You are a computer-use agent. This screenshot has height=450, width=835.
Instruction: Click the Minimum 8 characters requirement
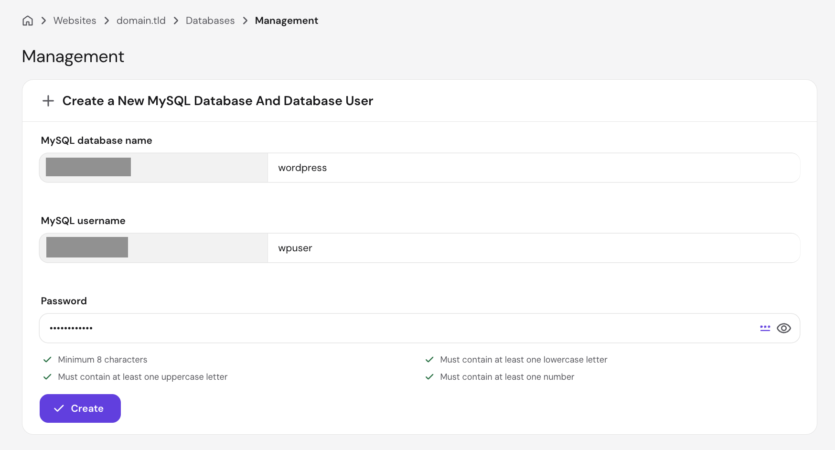(x=103, y=360)
